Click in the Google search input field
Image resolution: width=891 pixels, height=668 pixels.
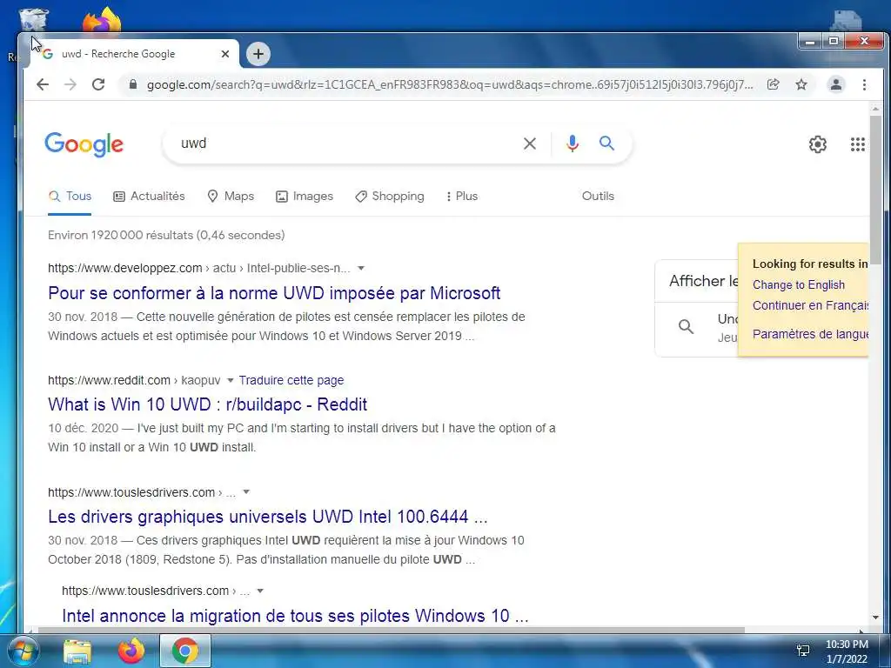tap(346, 144)
